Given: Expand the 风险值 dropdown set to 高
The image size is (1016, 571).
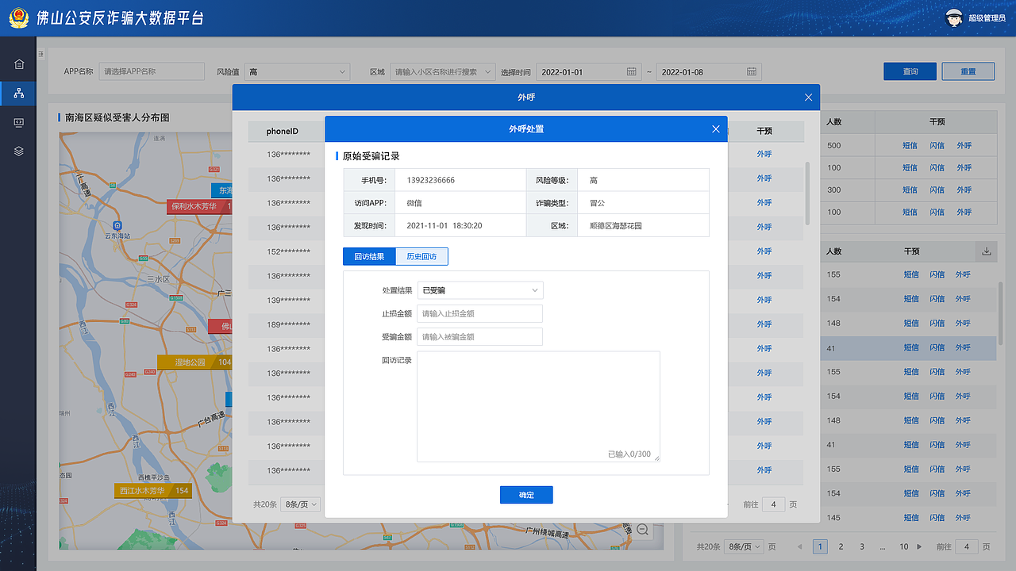Looking at the screenshot, I should click(x=297, y=71).
